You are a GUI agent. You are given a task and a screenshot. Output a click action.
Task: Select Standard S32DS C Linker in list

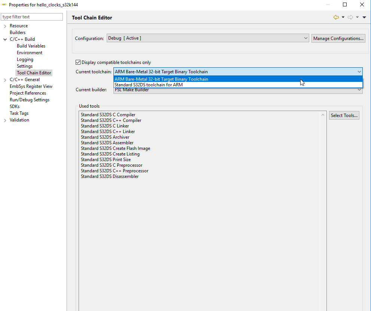point(105,126)
